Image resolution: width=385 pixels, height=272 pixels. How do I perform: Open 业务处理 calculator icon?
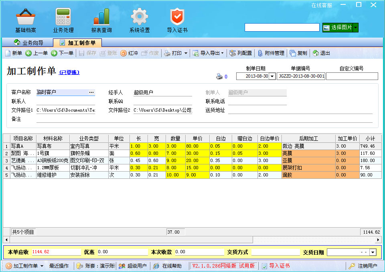point(63,18)
